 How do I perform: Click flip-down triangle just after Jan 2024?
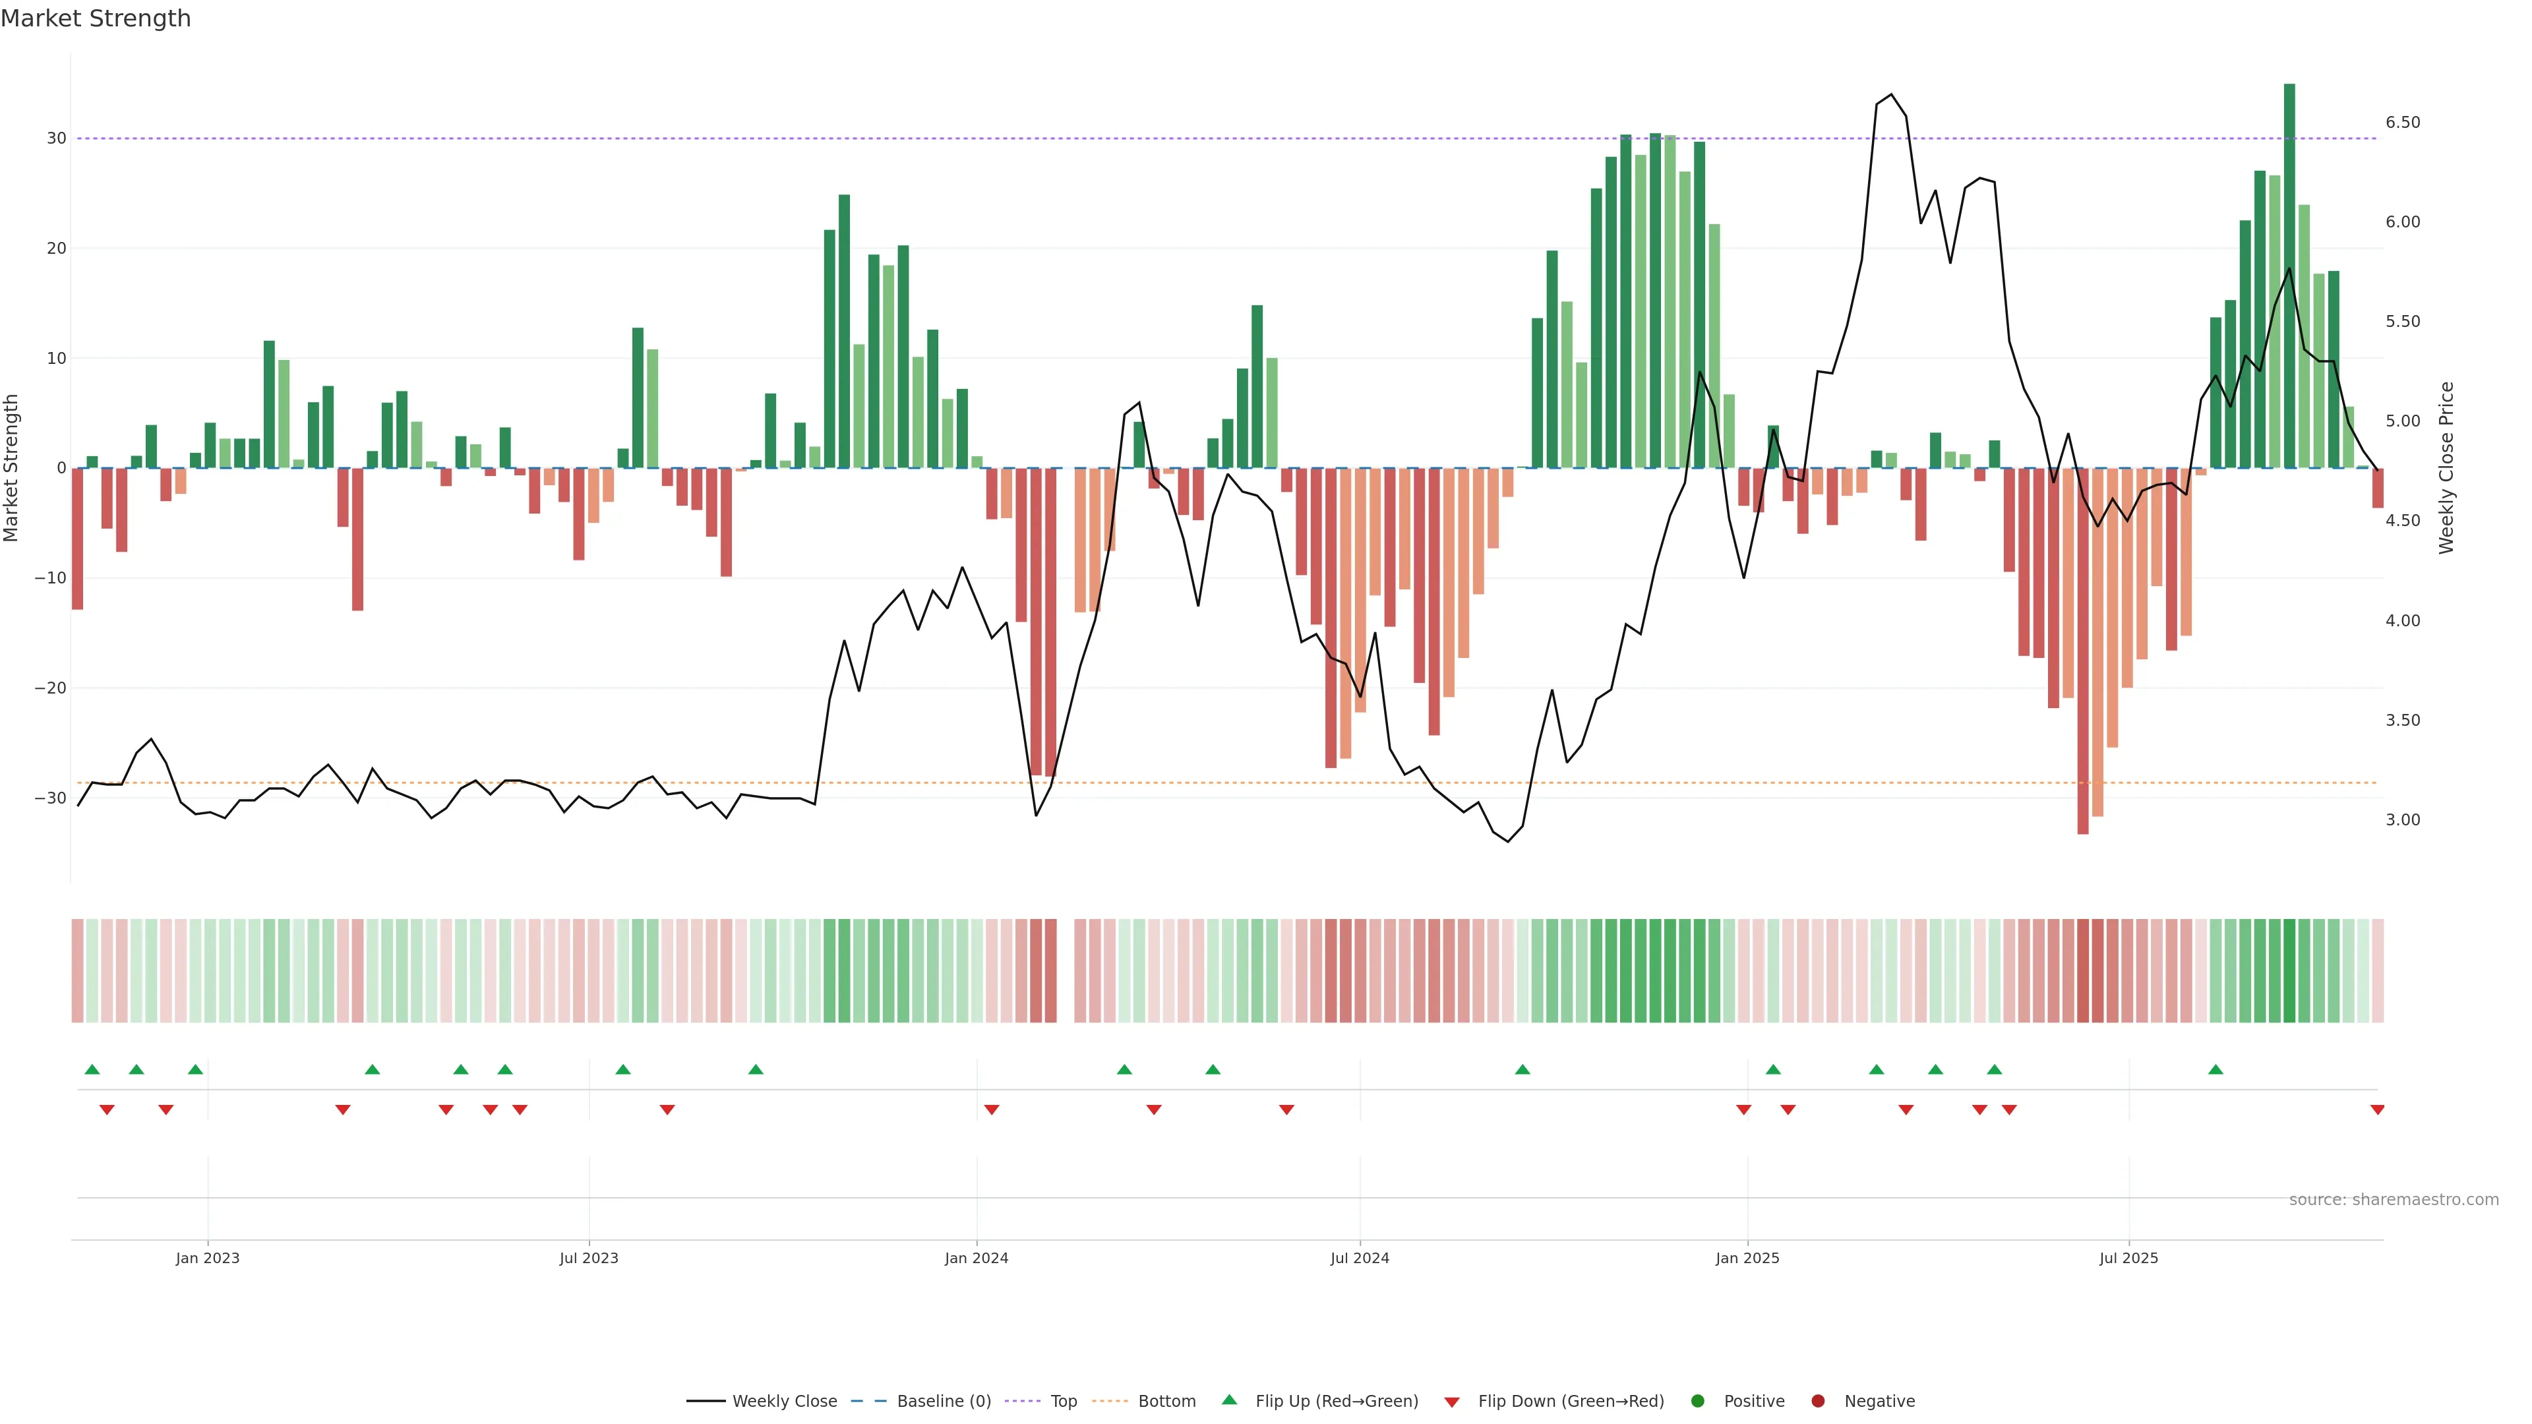[x=992, y=1110]
